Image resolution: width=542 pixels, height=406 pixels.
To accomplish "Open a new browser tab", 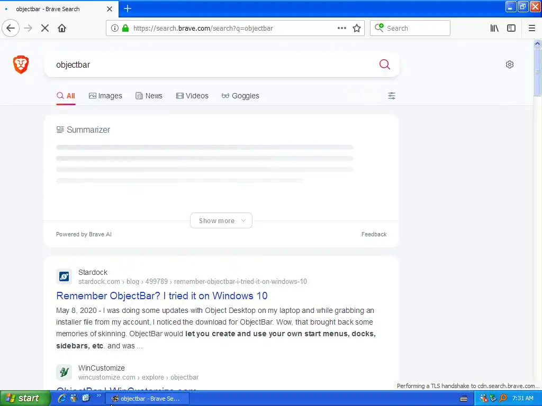I will pos(128,8).
